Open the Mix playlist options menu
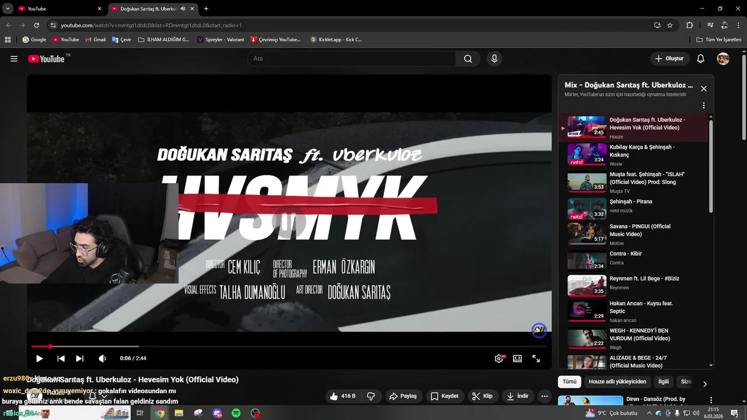The height and width of the screenshot is (420, 747). (704, 106)
